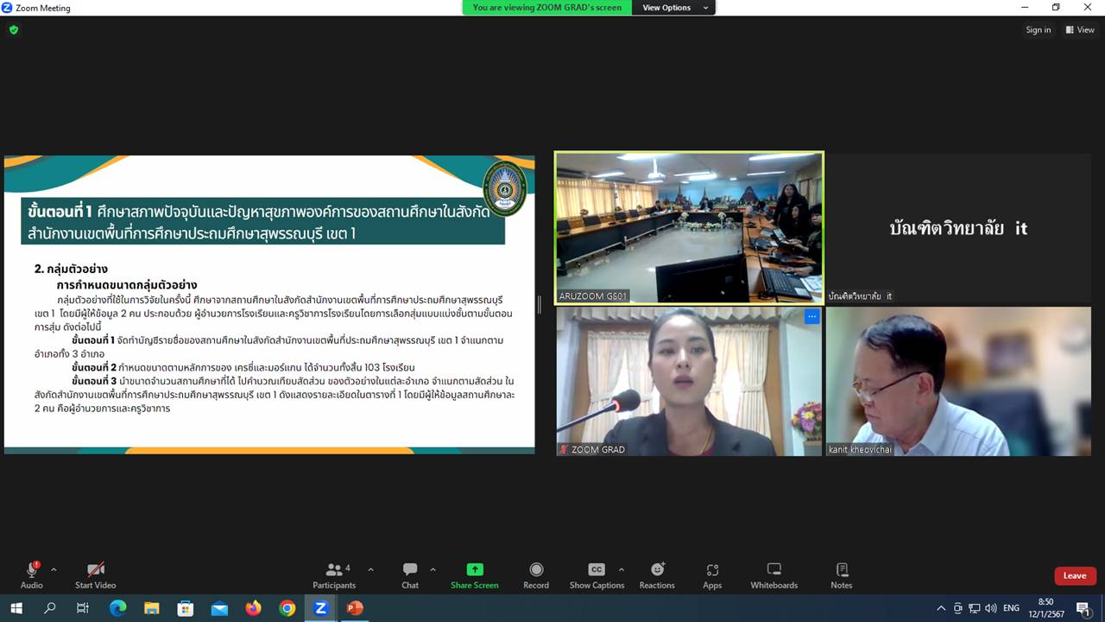This screenshot has height=622, width=1105.
Task: Click the green encryption shield icon
Action: [x=14, y=30]
